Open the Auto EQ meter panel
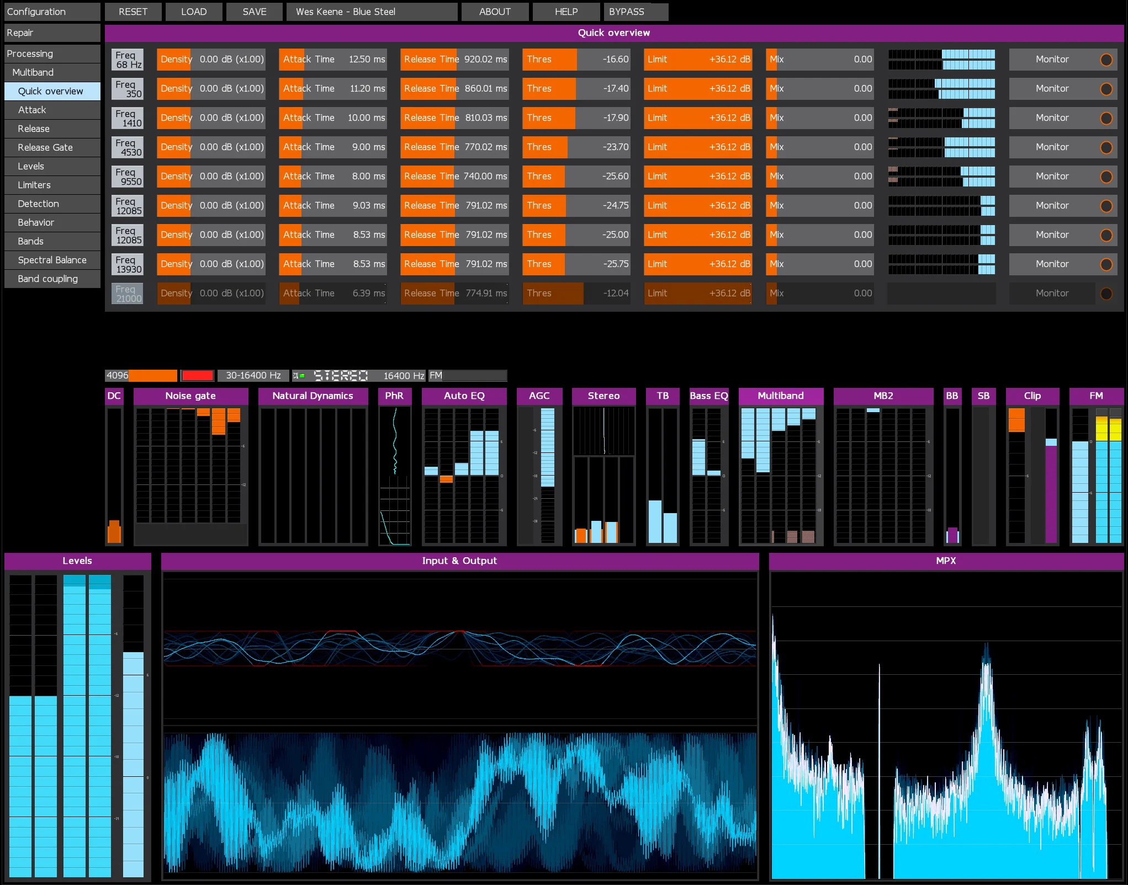The image size is (1128, 885). pyautogui.click(x=463, y=396)
